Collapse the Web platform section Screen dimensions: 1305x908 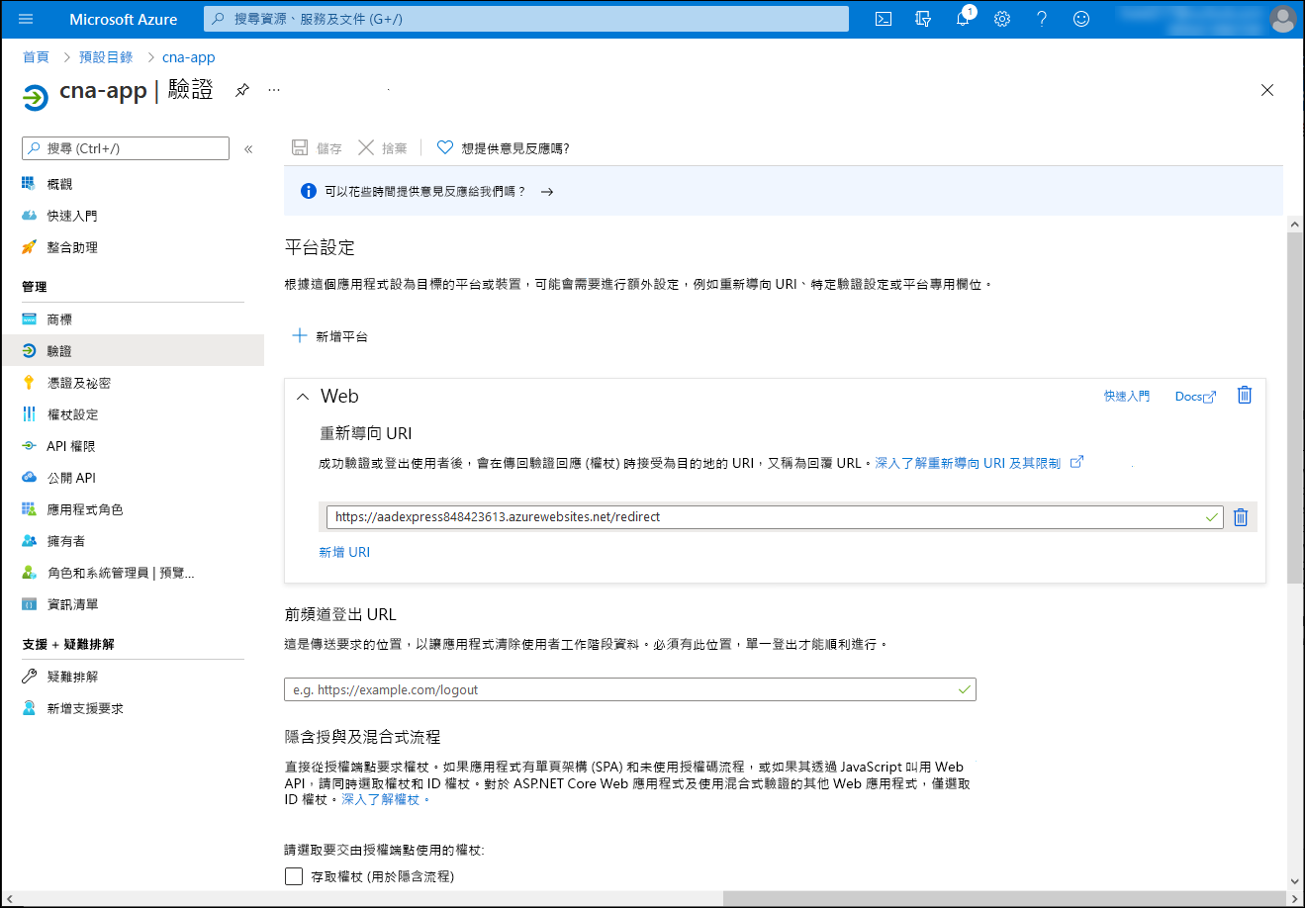coord(303,397)
